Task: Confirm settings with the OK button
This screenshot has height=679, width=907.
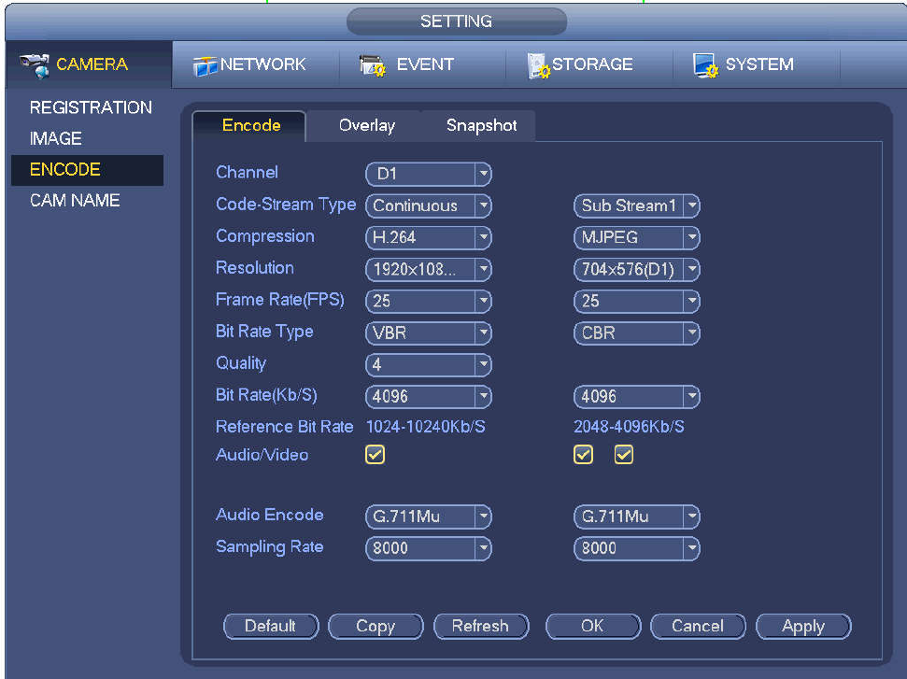Action: 593,627
